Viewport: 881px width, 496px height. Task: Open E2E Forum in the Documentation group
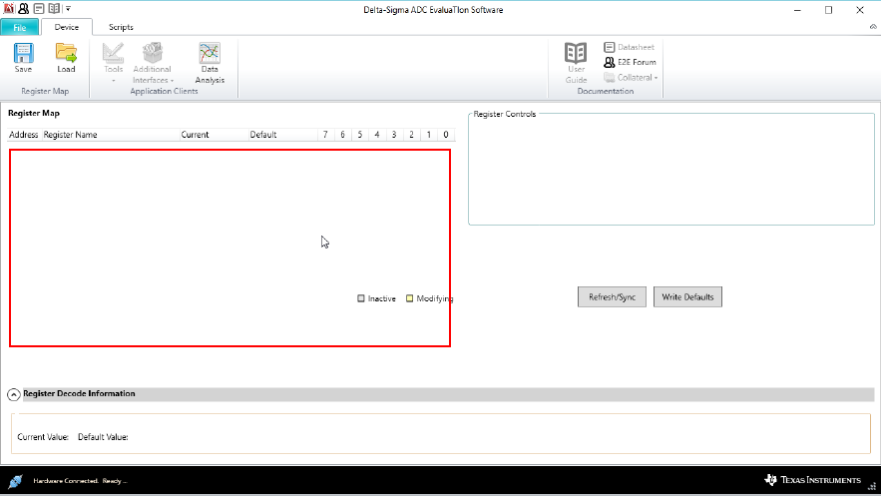[x=630, y=62]
